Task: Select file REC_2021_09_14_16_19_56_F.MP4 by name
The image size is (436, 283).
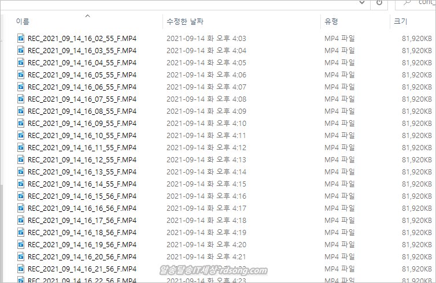Action: coord(82,244)
